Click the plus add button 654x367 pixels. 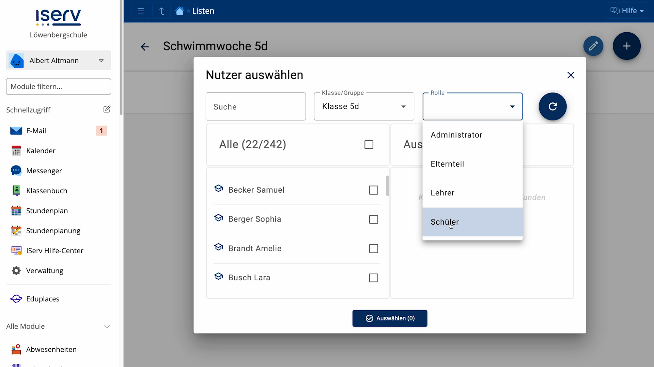click(x=626, y=46)
